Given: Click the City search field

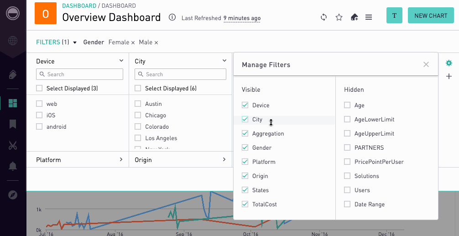Looking at the screenshot, I should [180, 74].
